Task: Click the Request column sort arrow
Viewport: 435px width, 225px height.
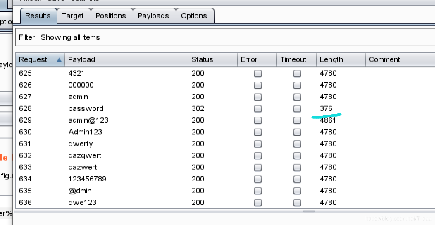Action: (x=59, y=60)
